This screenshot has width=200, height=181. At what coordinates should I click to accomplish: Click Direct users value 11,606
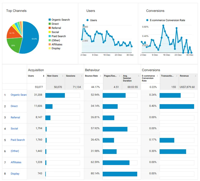coord(38,106)
